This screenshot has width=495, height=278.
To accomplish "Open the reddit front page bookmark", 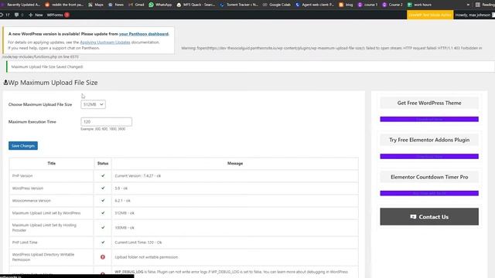I will pyautogui.click(x=64, y=5).
